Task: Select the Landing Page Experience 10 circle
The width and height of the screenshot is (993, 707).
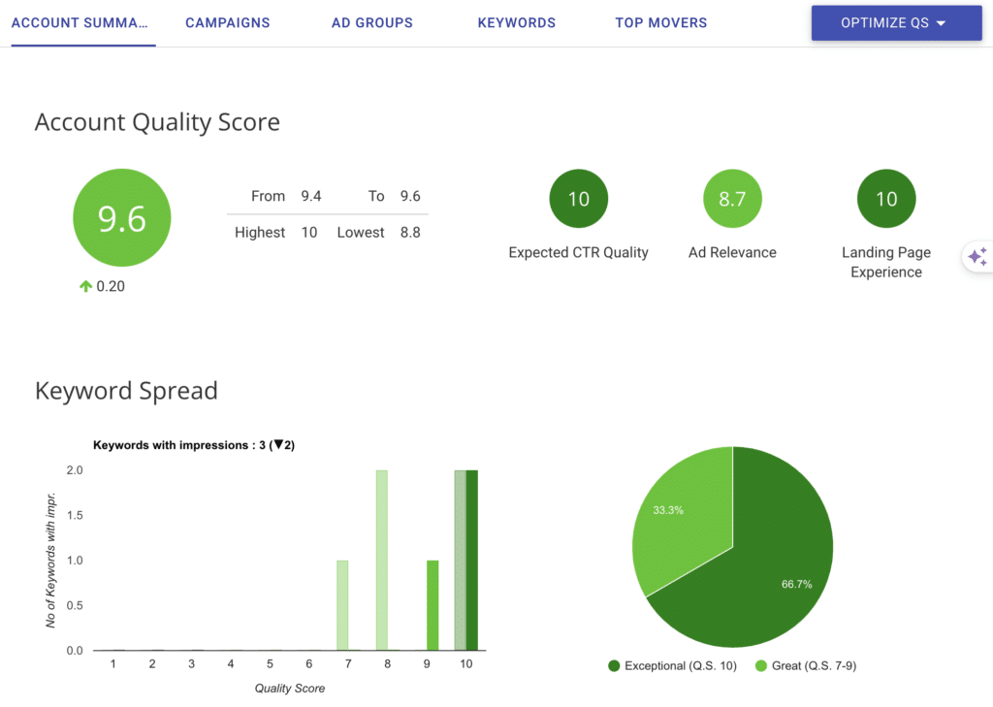Action: 886,198
